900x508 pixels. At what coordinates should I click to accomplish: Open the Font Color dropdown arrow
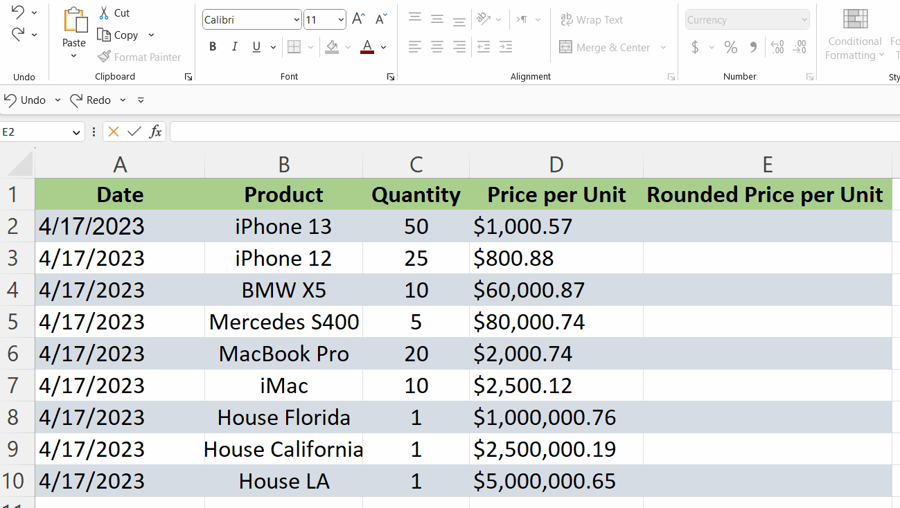coord(382,46)
